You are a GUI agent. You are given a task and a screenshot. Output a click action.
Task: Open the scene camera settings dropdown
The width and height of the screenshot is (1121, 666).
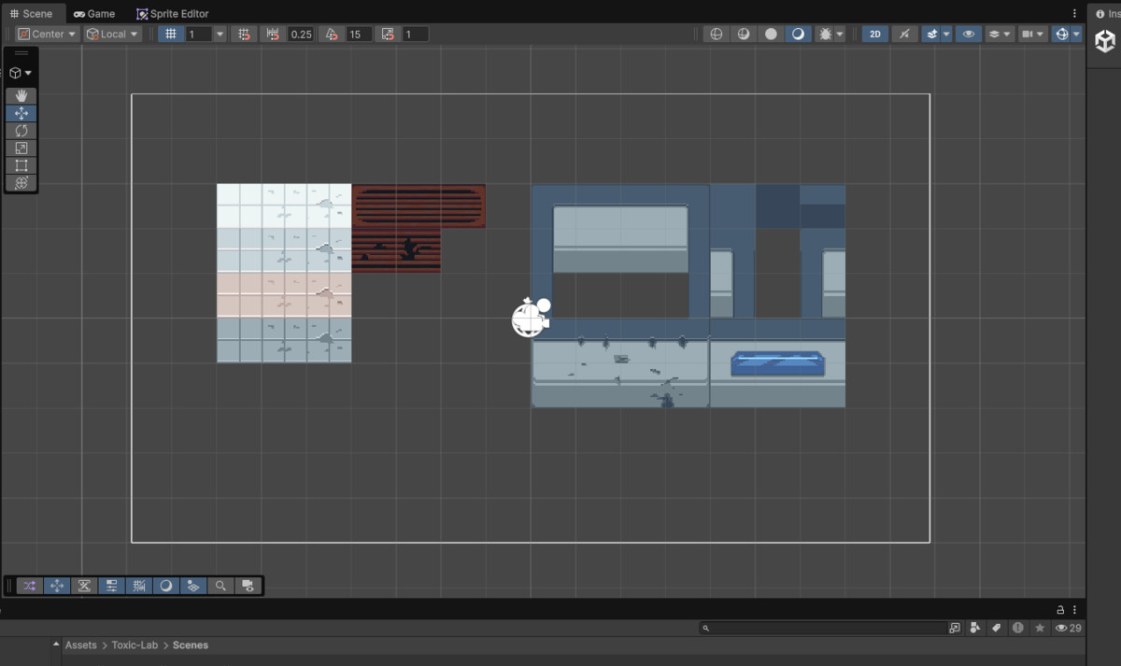(1032, 34)
